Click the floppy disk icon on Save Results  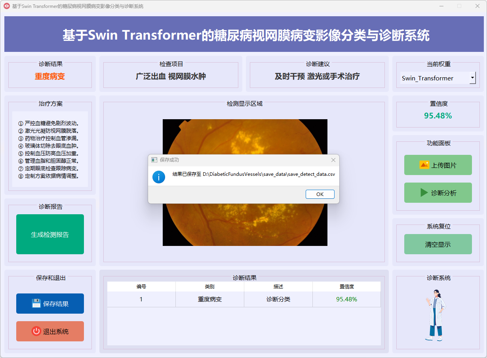(x=36, y=303)
